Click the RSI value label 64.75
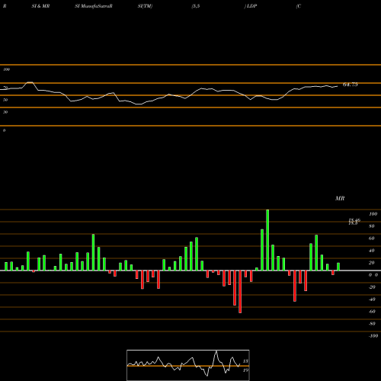The height and width of the screenshot is (381, 381). click(x=350, y=85)
